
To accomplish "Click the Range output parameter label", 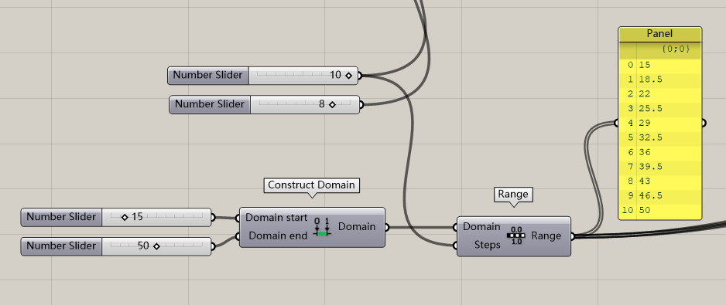I will [546, 236].
